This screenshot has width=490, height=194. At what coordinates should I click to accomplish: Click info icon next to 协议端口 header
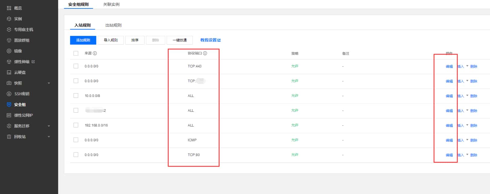click(205, 53)
